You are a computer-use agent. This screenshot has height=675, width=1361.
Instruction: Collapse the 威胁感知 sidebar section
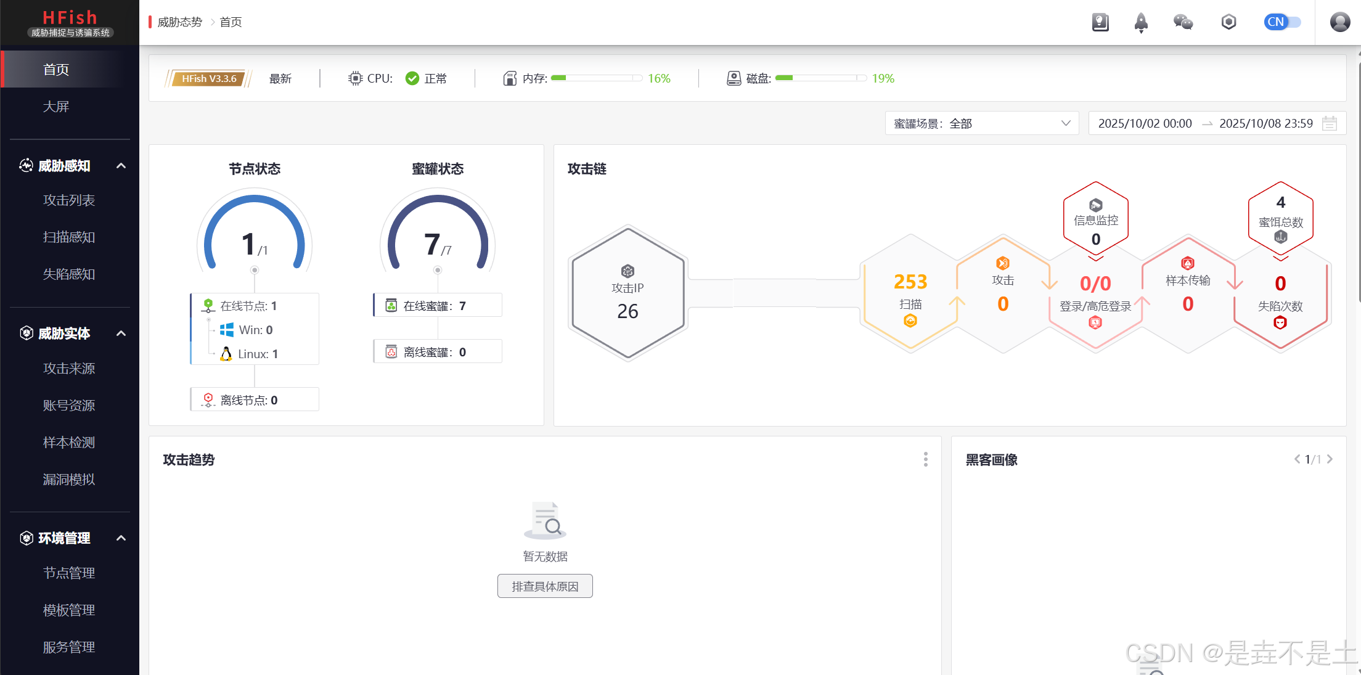pos(121,166)
